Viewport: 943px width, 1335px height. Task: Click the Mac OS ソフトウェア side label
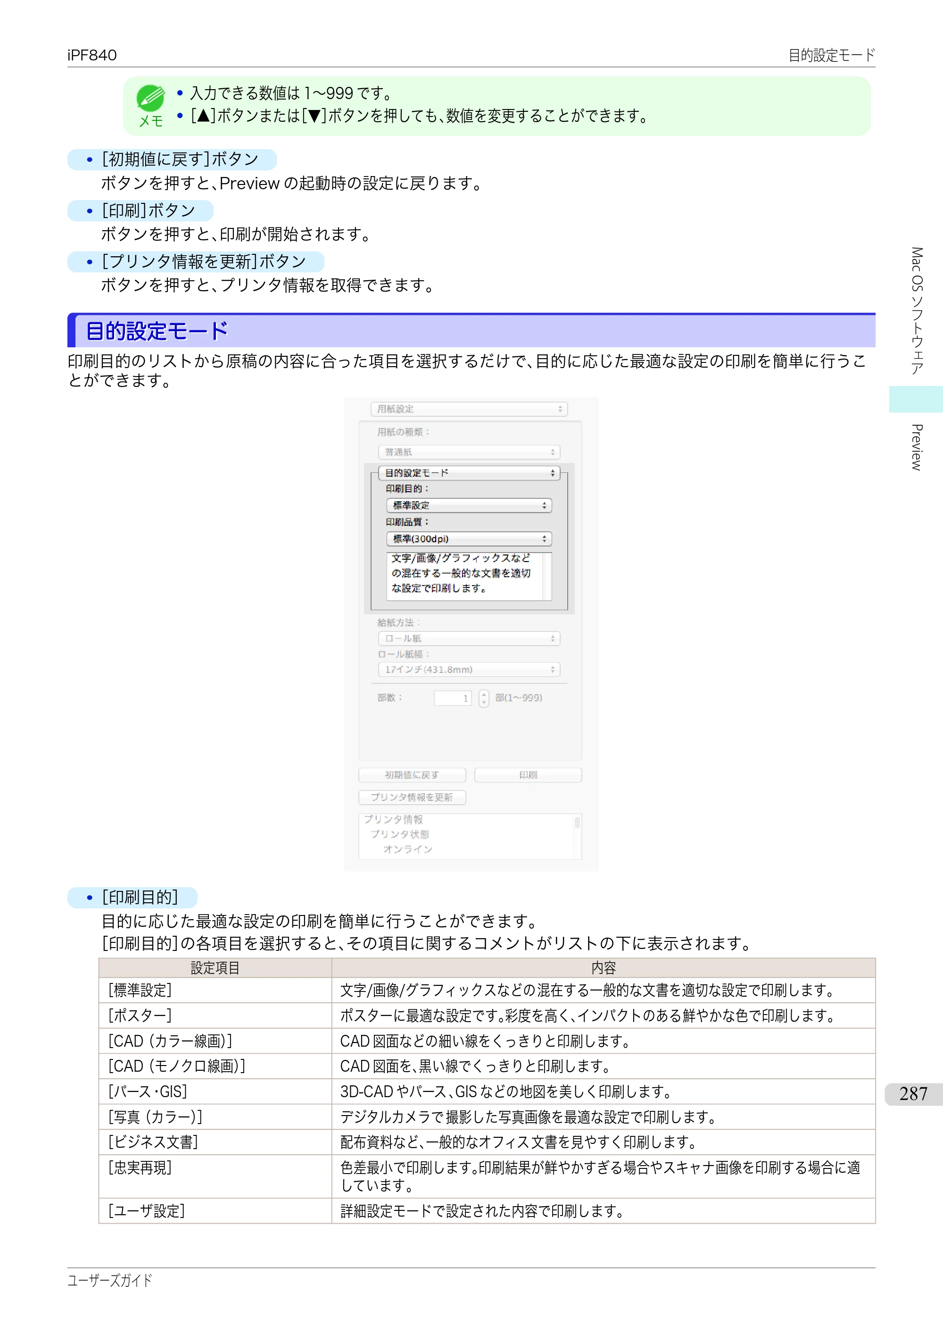pyautogui.click(x=916, y=311)
